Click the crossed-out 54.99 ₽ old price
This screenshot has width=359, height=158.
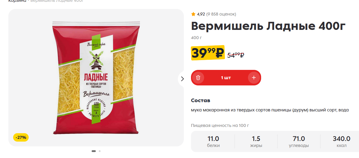[236, 55]
